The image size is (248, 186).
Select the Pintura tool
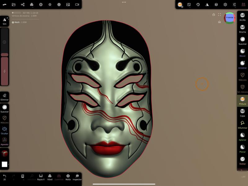tap(242, 101)
